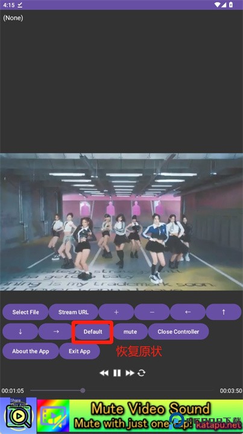Toggle the repeat loop icon
This screenshot has width=243, height=434.
[x=142, y=373]
